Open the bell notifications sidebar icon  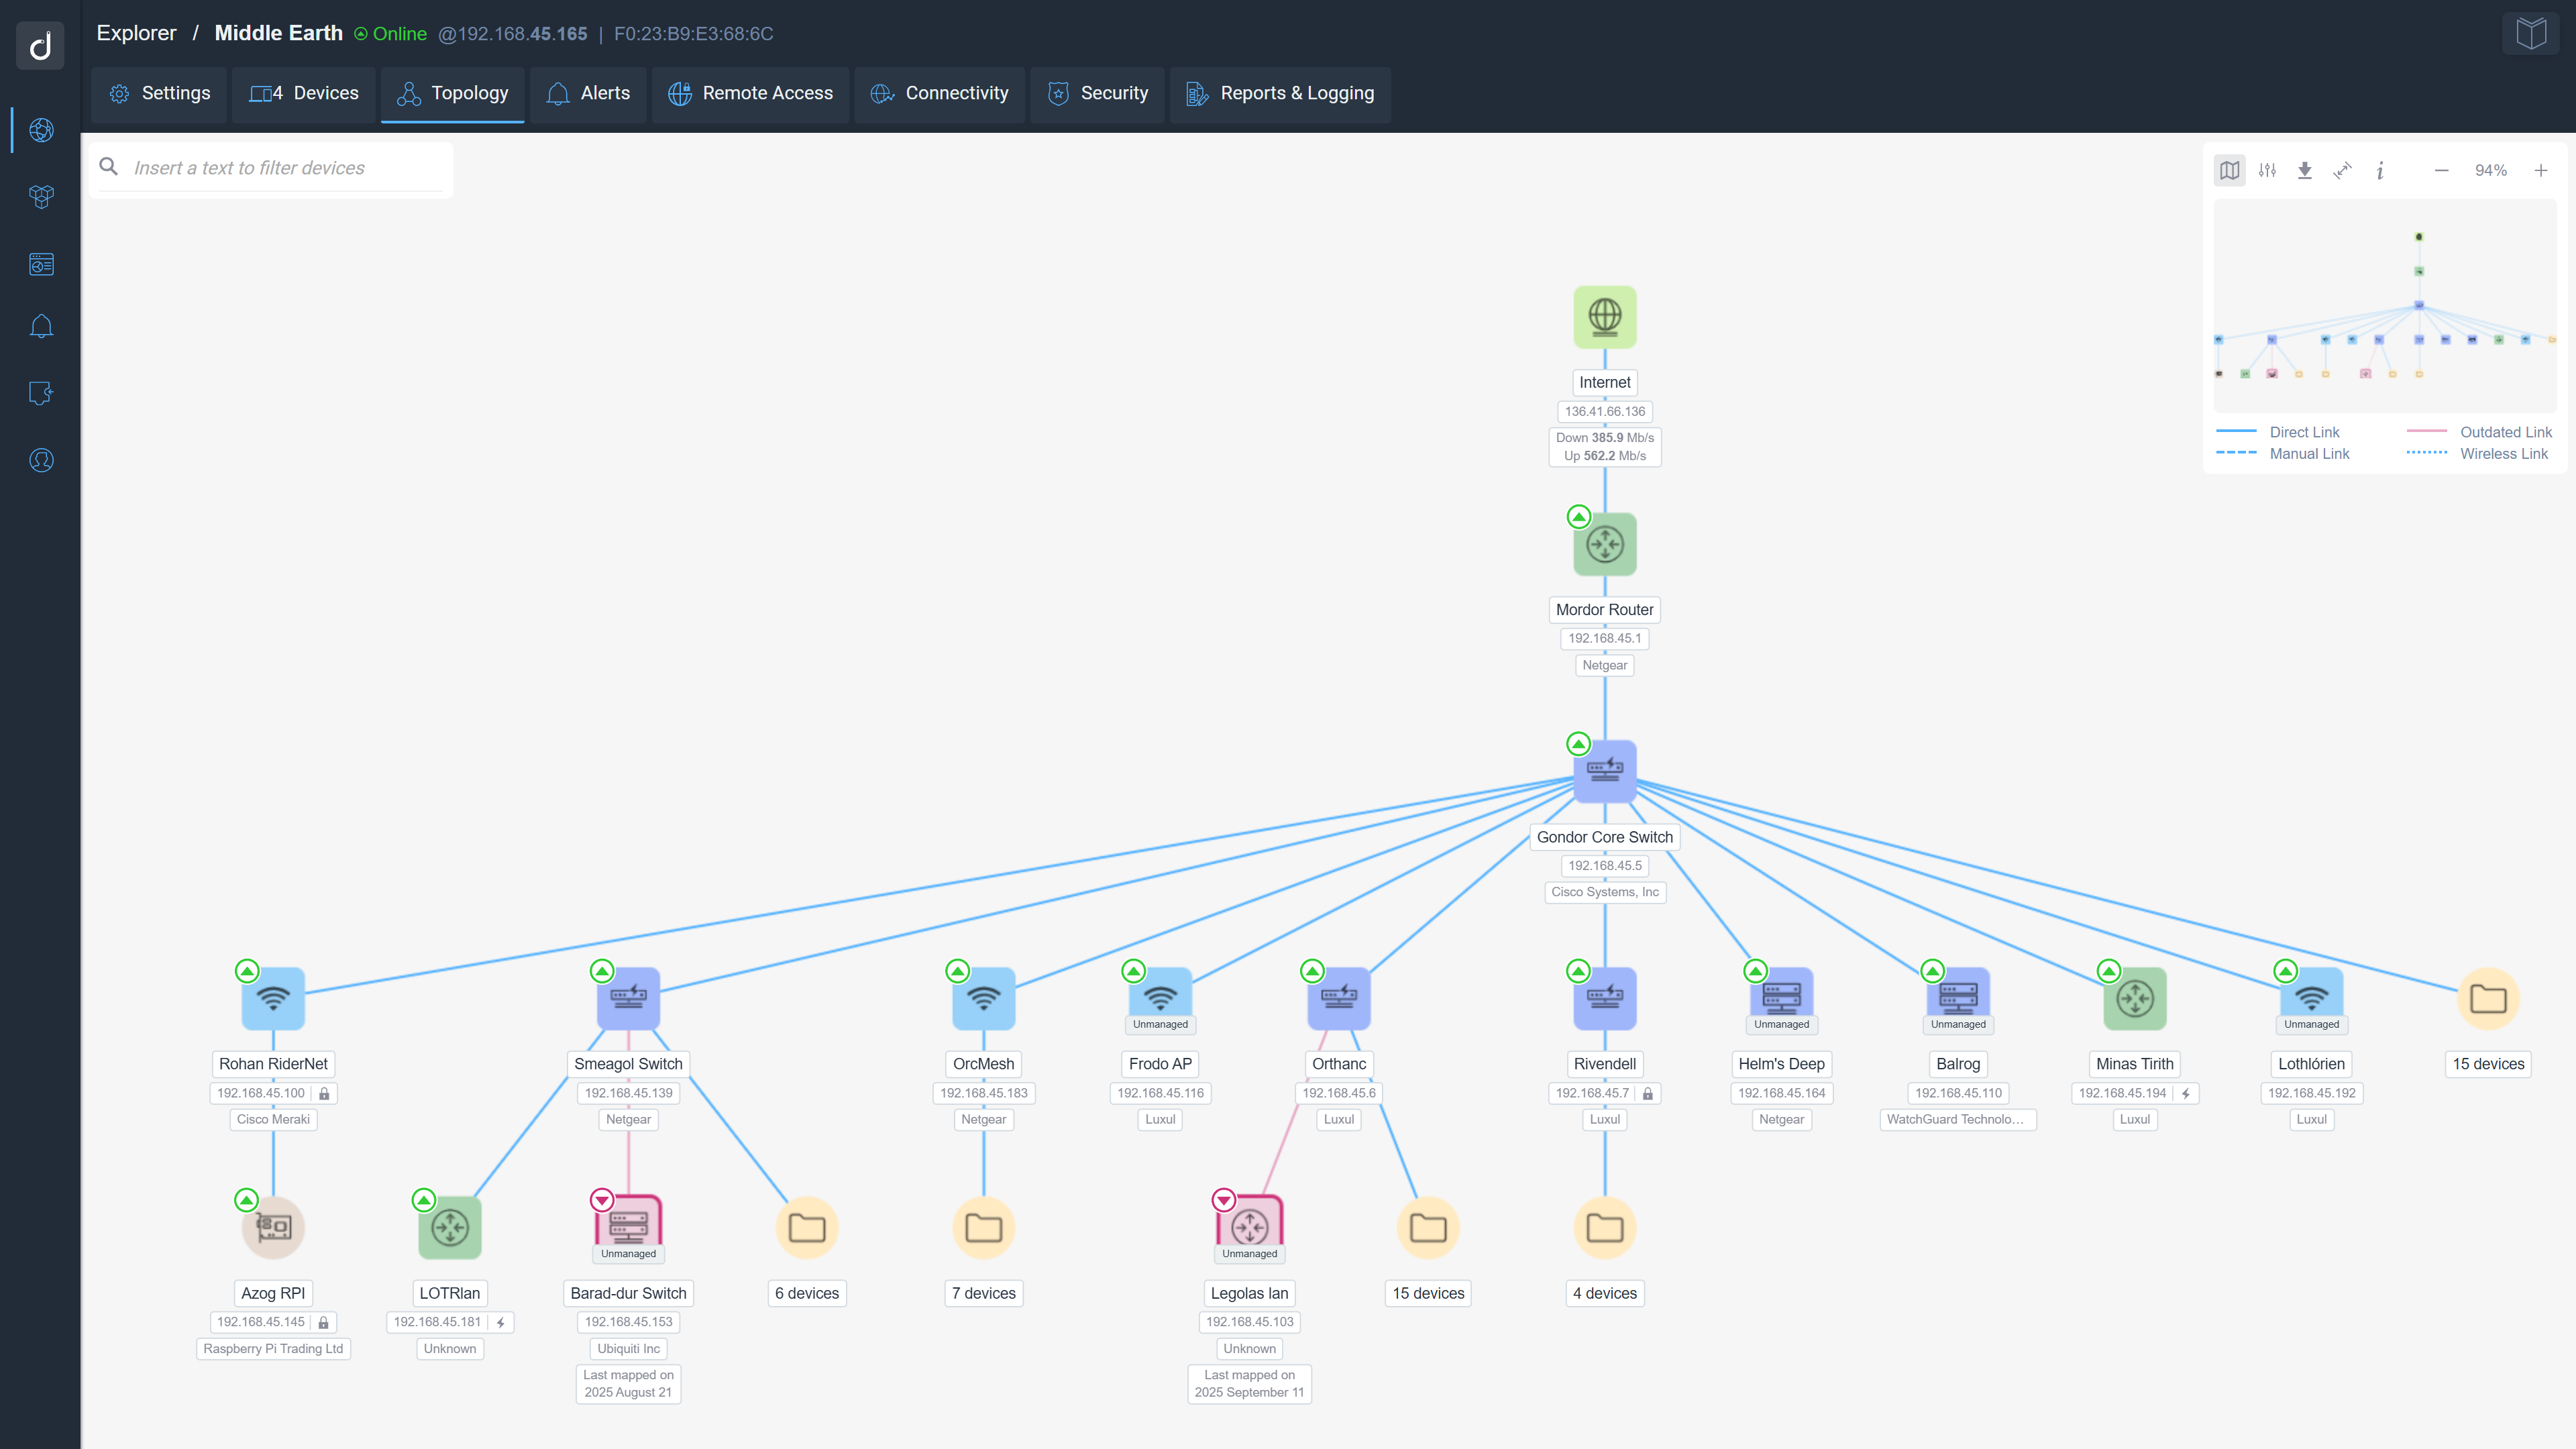(41, 327)
